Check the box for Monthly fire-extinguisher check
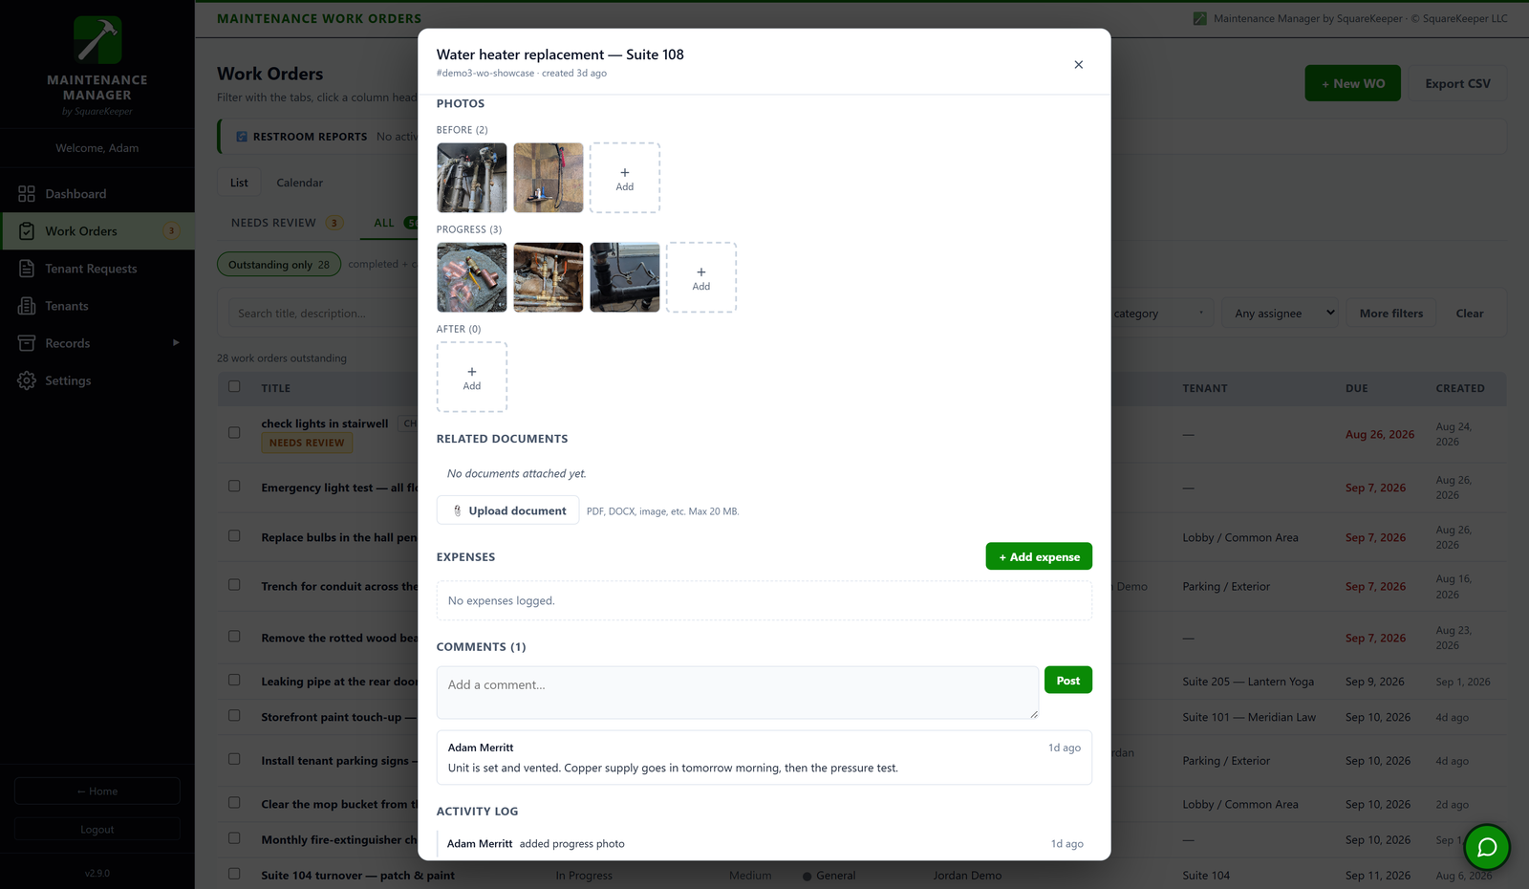 click(234, 838)
